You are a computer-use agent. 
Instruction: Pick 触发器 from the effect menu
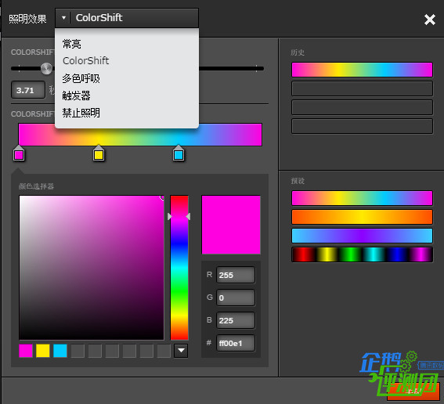click(76, 96)
